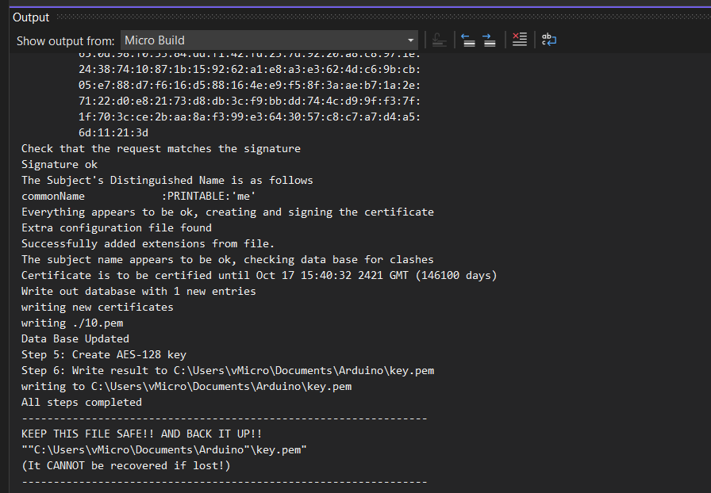Toggle word wrap in the Output window
The width and height of the screenshot is (711, 493).
point(548,40)
